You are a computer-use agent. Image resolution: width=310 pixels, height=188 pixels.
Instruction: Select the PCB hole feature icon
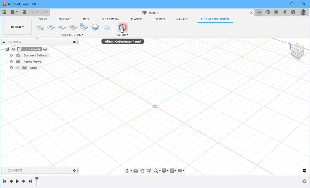tap(51, 27)
